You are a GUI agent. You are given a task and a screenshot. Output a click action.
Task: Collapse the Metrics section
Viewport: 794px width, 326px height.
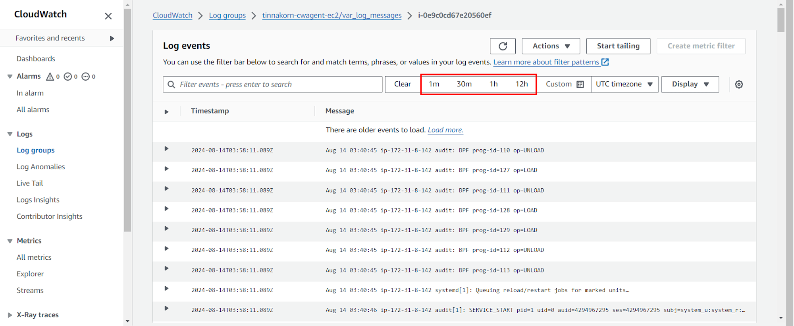[10, 241]
